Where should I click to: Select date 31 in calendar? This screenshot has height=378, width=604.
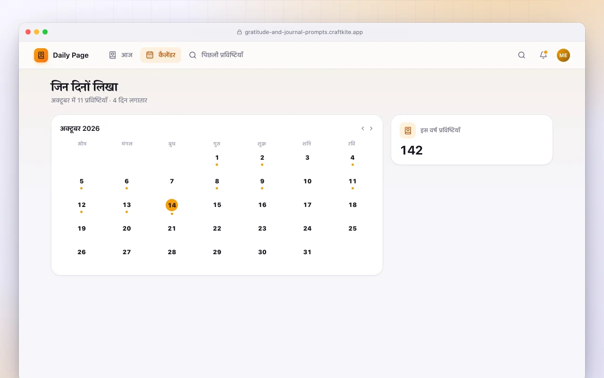point(307,253)
